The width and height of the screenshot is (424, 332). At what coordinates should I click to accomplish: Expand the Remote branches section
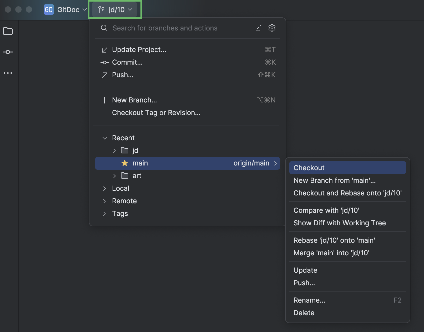coord(104,201)
